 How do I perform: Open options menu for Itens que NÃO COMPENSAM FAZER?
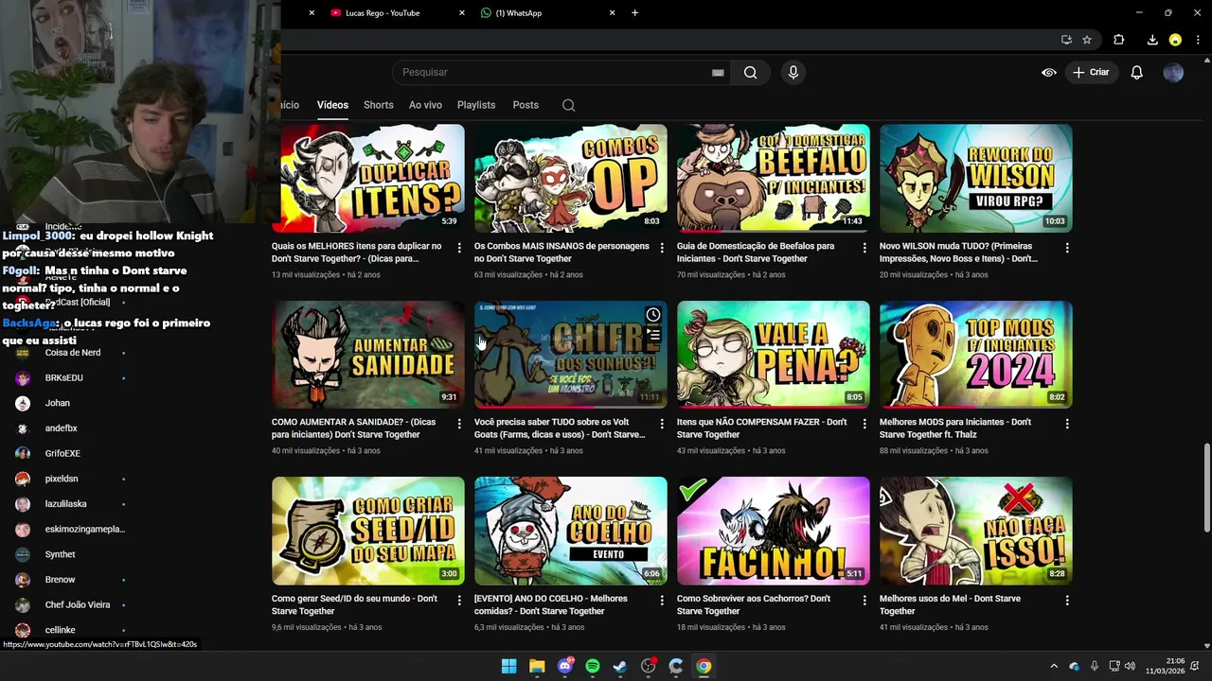click(864, 424)
